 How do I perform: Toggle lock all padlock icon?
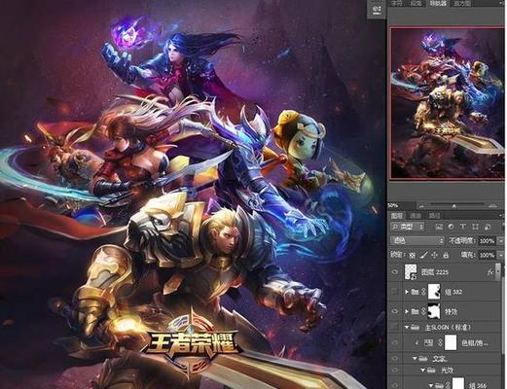point(446,256)
